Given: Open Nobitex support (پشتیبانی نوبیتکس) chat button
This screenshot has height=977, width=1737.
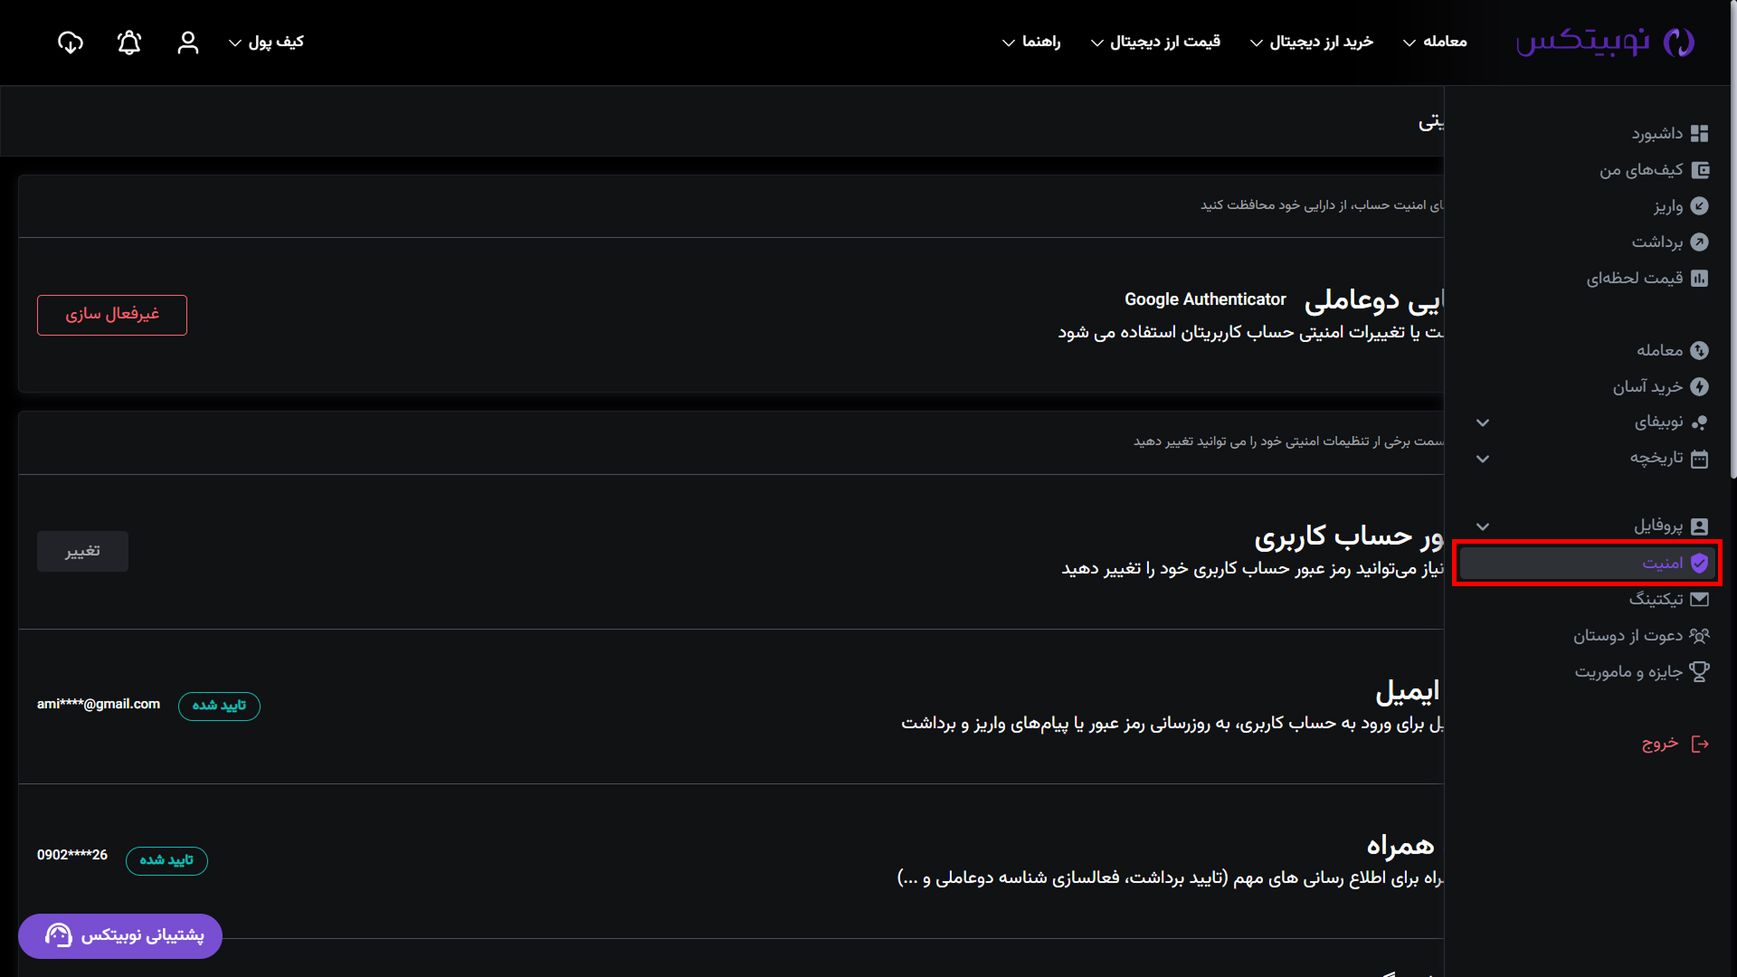Looking at the screenshot, I should pyautogui.click(x=120, y=935).
